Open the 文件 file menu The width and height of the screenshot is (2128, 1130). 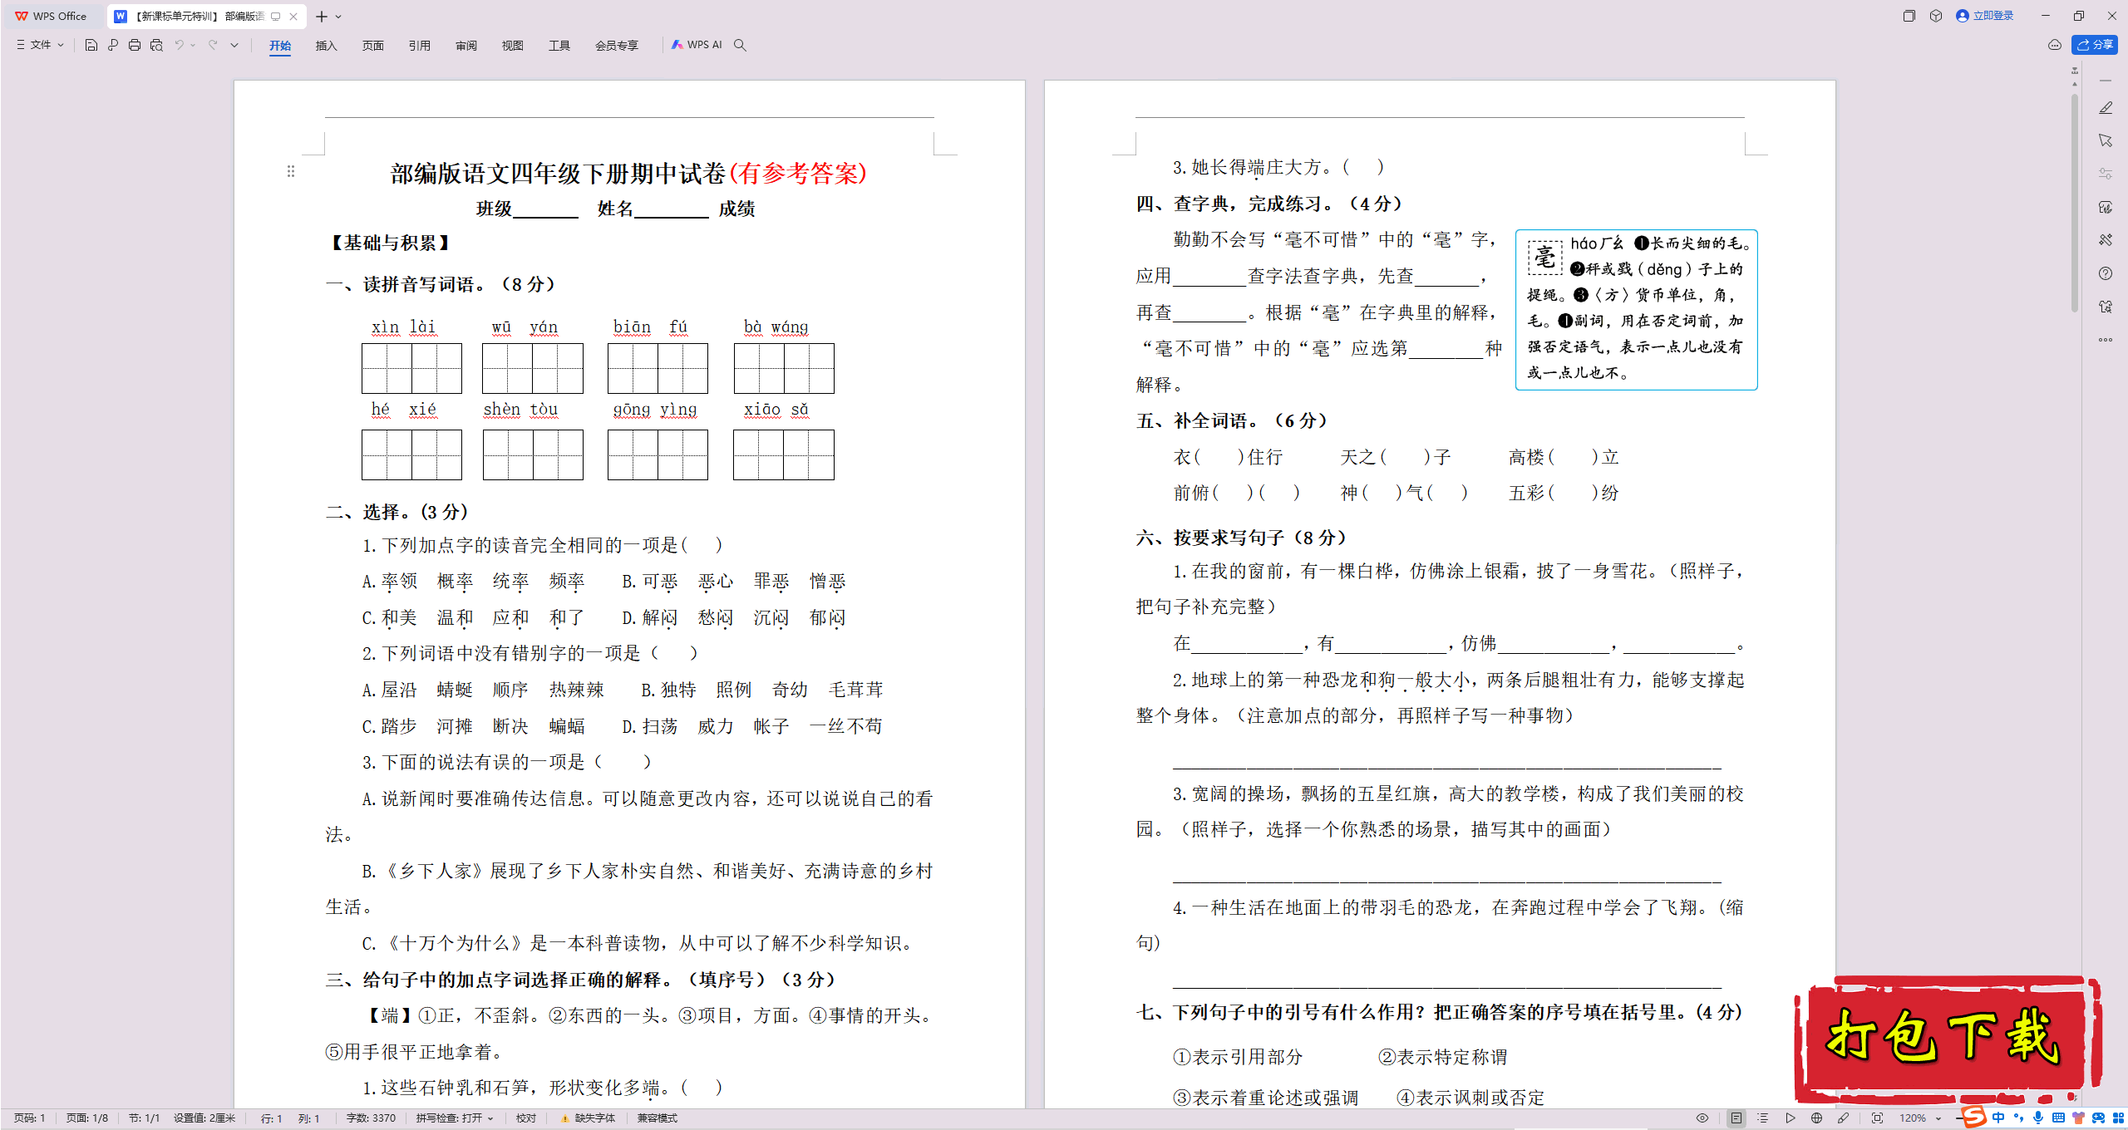tap(40, 45)
